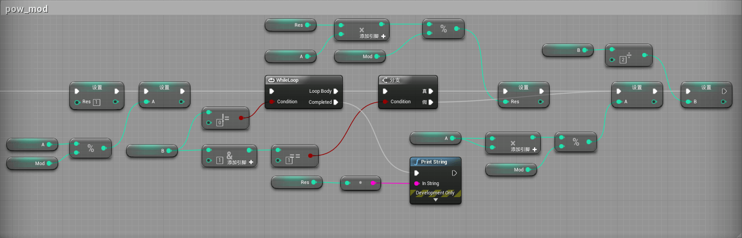742x238 pixels.
Task: Click the Loop Body exec output pin
Action: 336,91
